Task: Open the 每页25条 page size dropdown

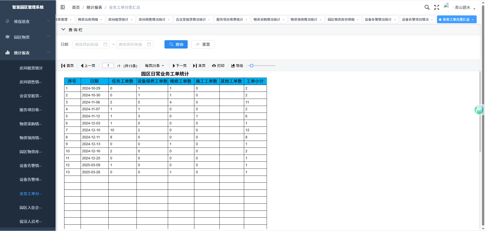Action: (x=154, y=66)
